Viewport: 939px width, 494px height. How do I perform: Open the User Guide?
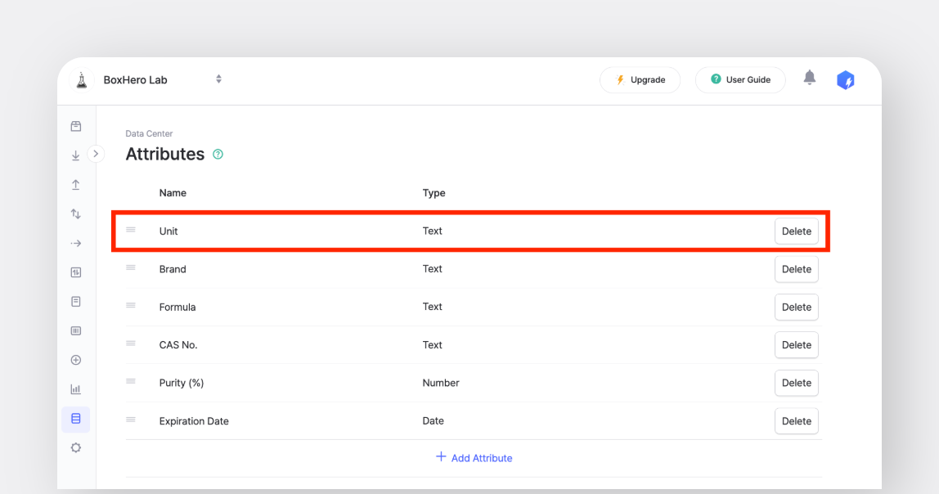coord(740,79)
